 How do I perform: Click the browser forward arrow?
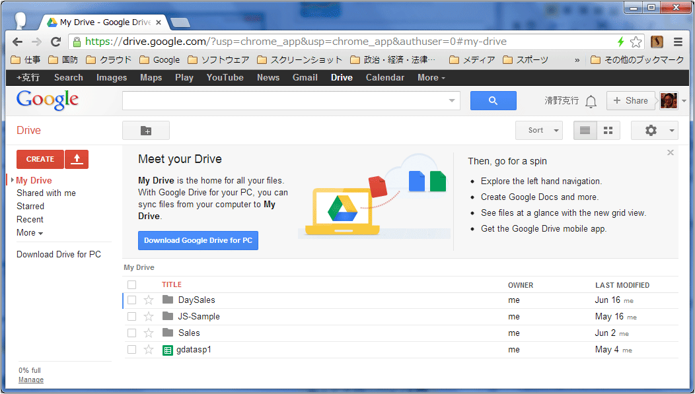coord(36,42)
